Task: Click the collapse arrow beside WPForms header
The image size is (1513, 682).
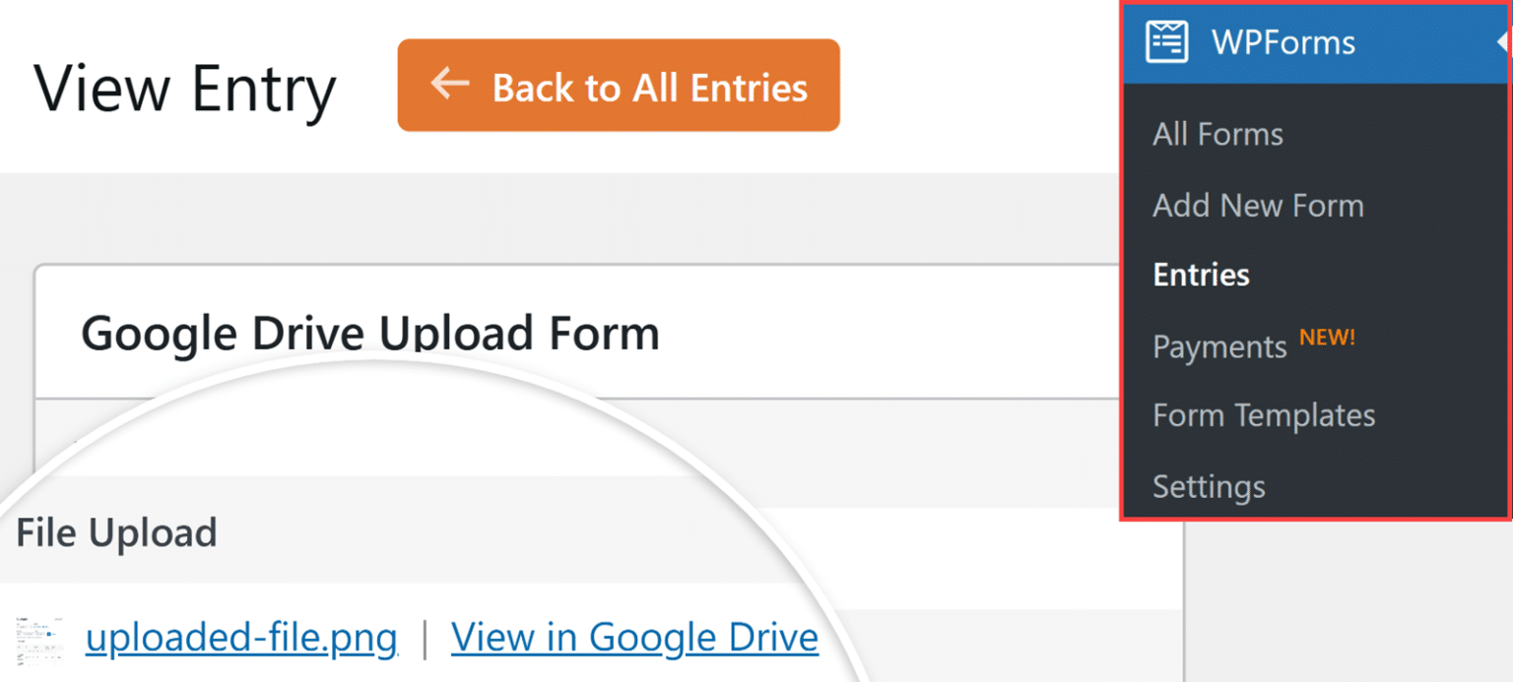Action: coord(1505,41)
